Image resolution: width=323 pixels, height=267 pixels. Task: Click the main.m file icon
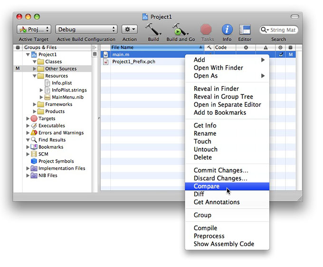pyautogui.click(x=105, y=55)
